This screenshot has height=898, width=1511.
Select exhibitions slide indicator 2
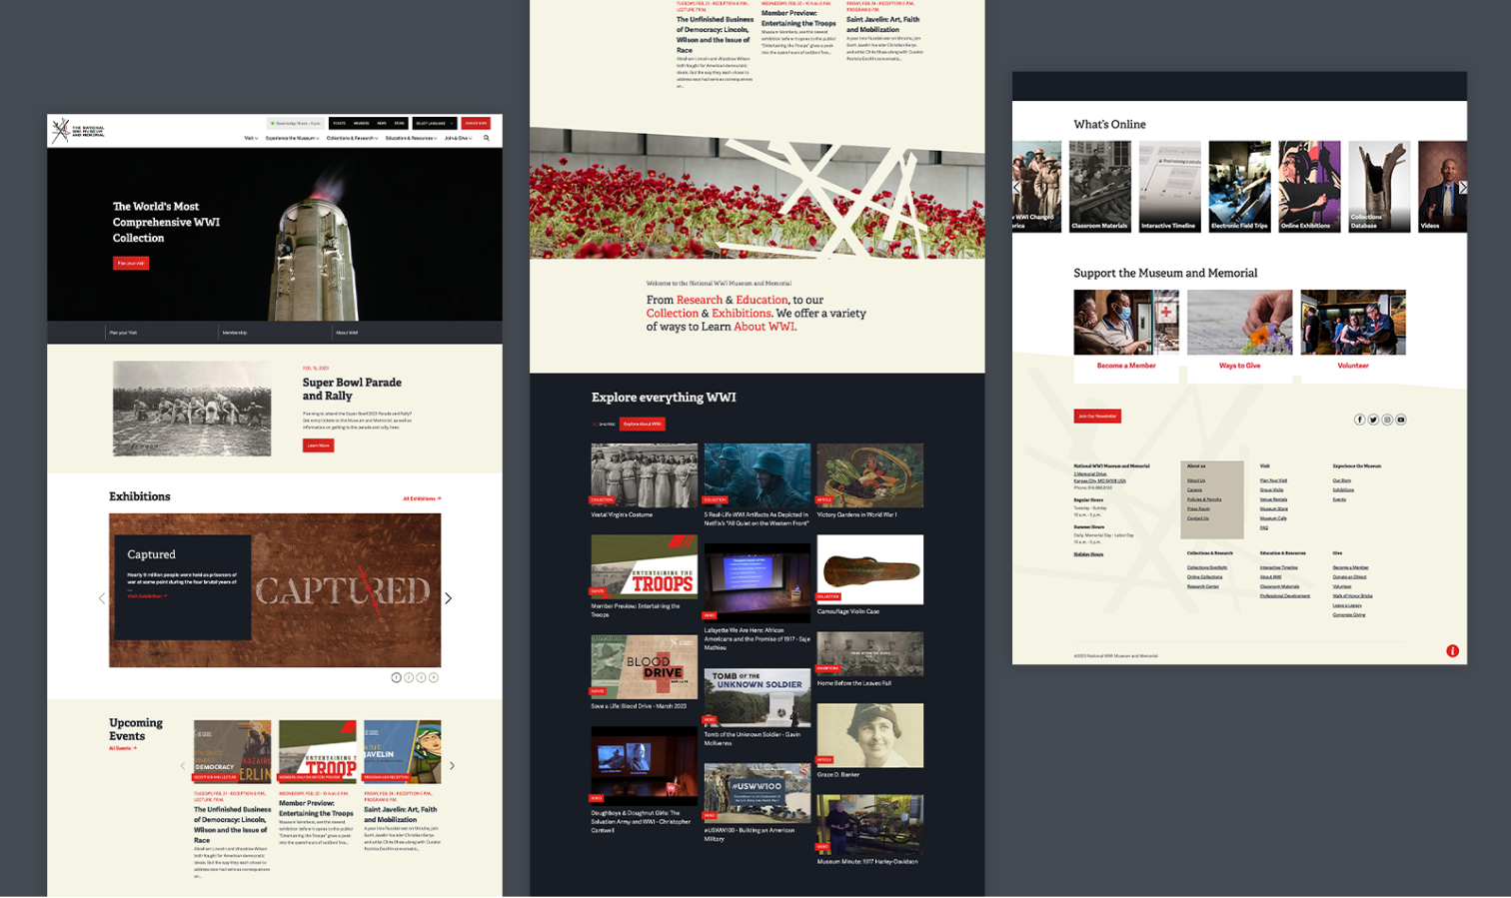pos(409,677)
